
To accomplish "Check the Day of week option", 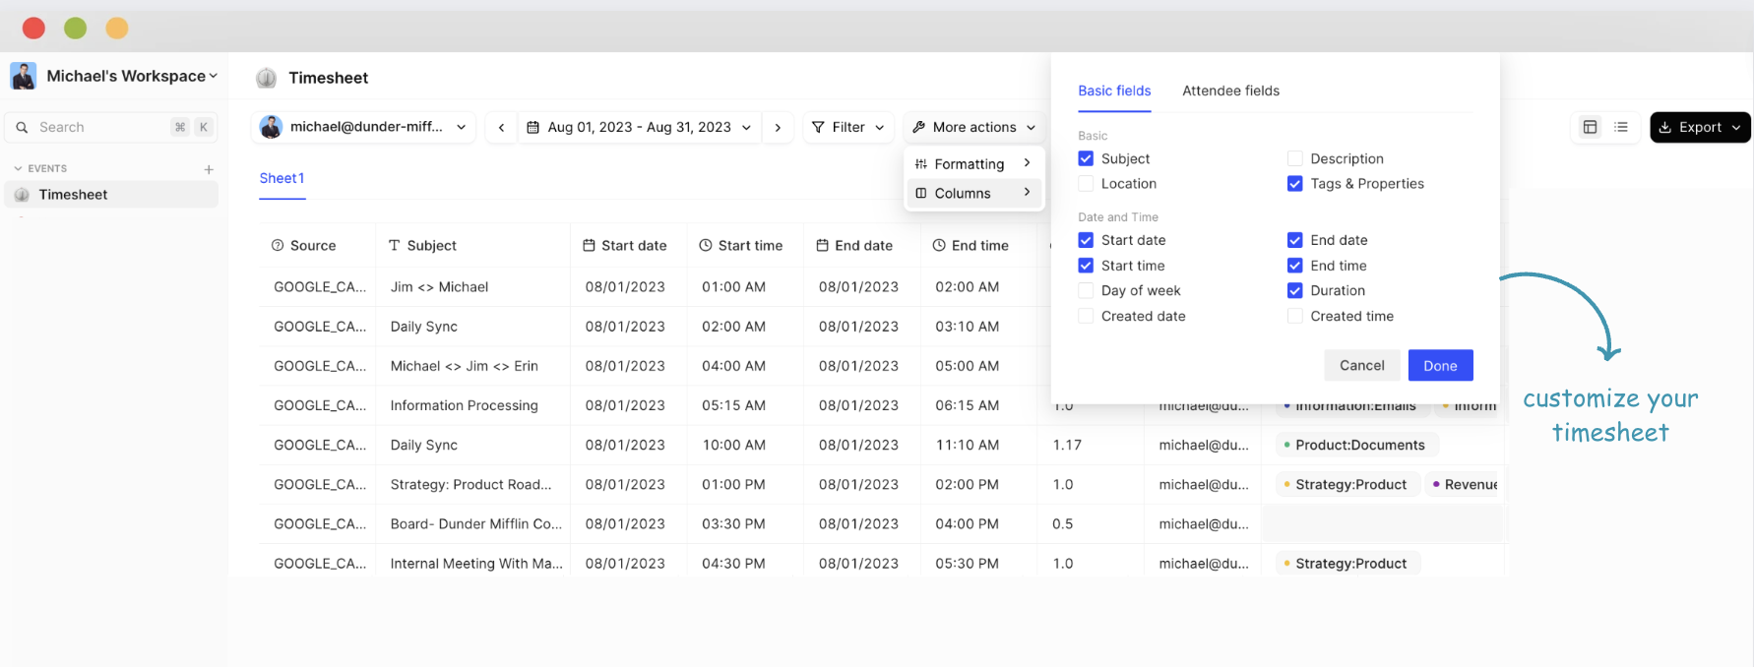I will 1086,290.
